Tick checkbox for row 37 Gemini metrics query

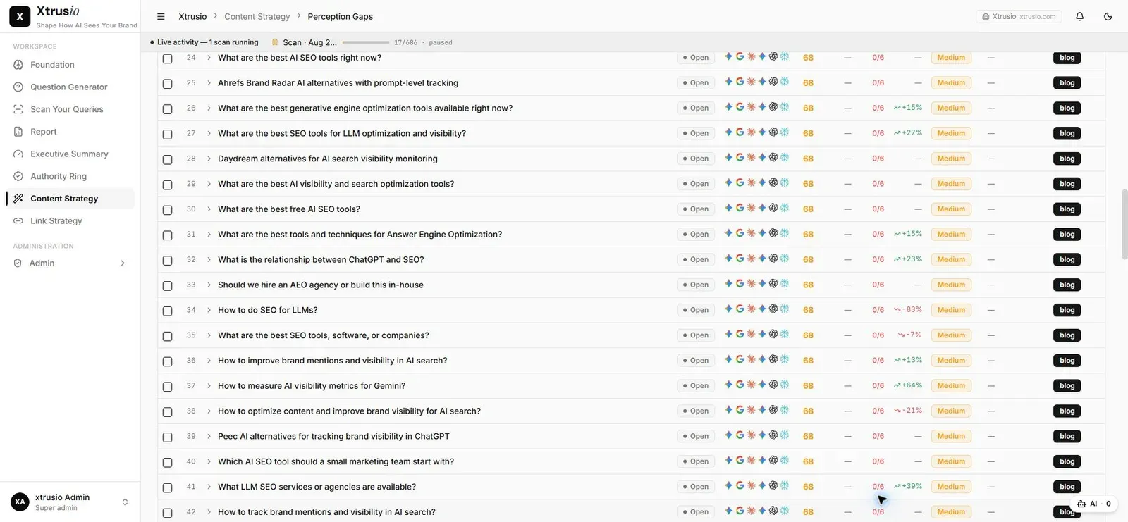coord(167,387)
